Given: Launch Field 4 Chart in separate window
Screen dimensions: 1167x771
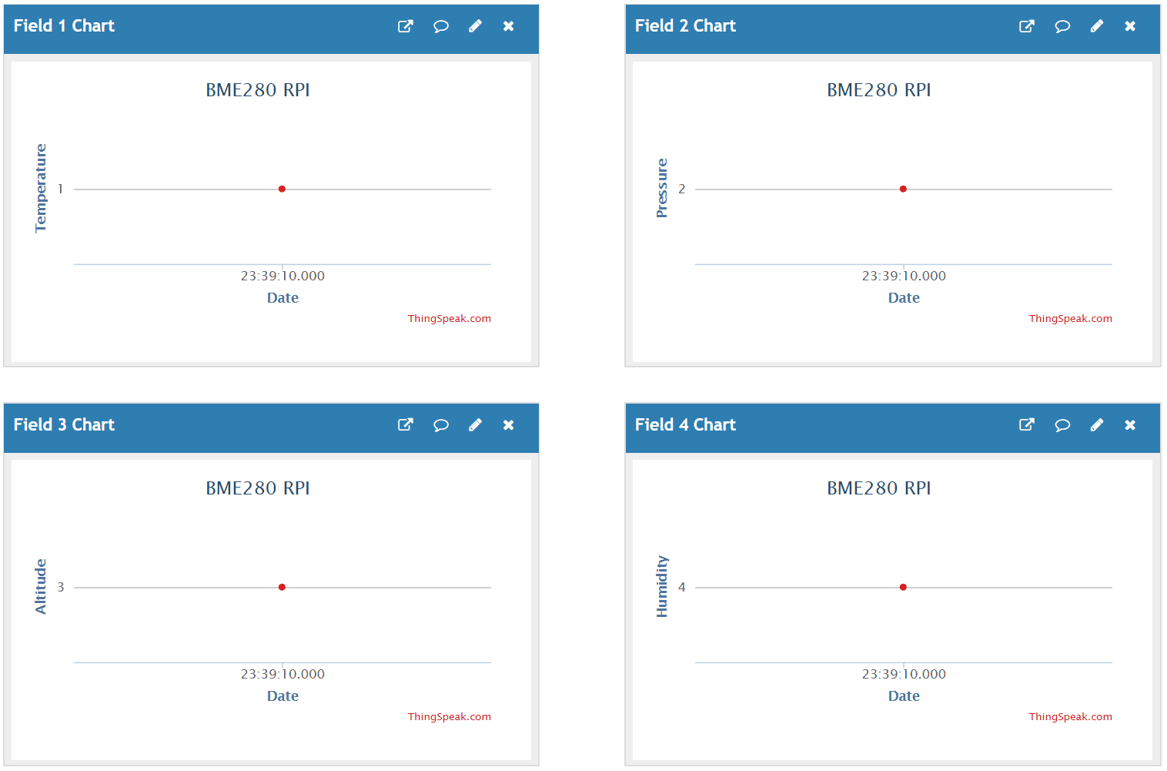Looking at the screenshot, I should click(1026, 424).
